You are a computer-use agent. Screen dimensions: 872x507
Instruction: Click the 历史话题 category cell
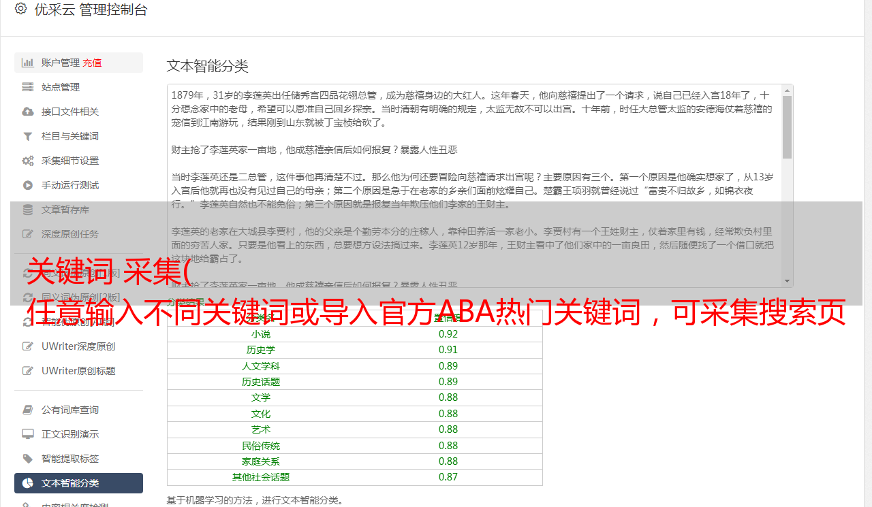[261, 382]
